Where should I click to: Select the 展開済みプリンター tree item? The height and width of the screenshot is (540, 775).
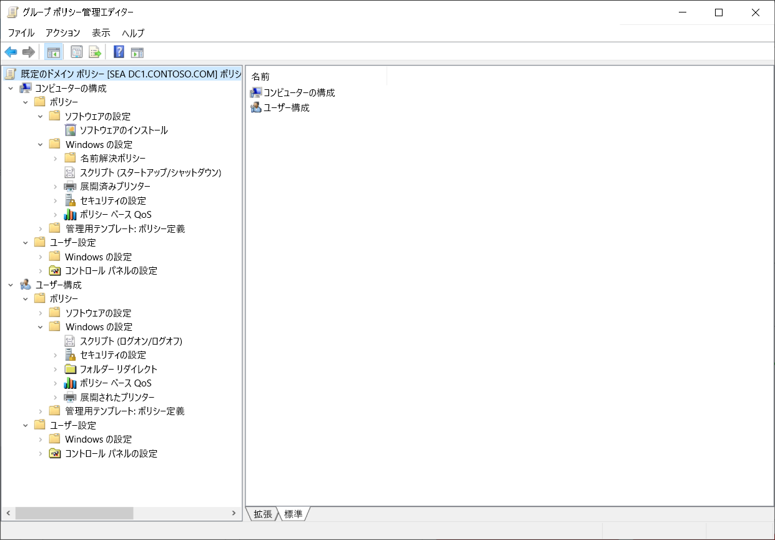[x=115, y=187]
